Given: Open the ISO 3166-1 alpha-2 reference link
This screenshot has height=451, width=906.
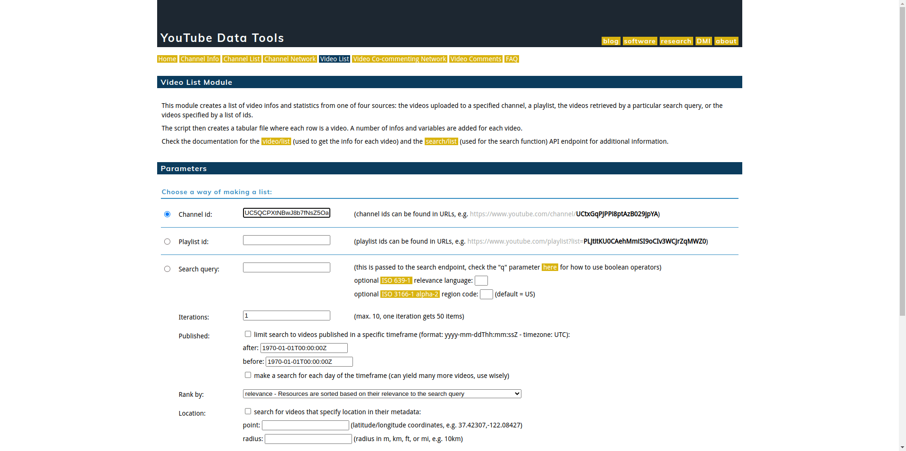Looking at the screenshot, I should tap(409, 294).
